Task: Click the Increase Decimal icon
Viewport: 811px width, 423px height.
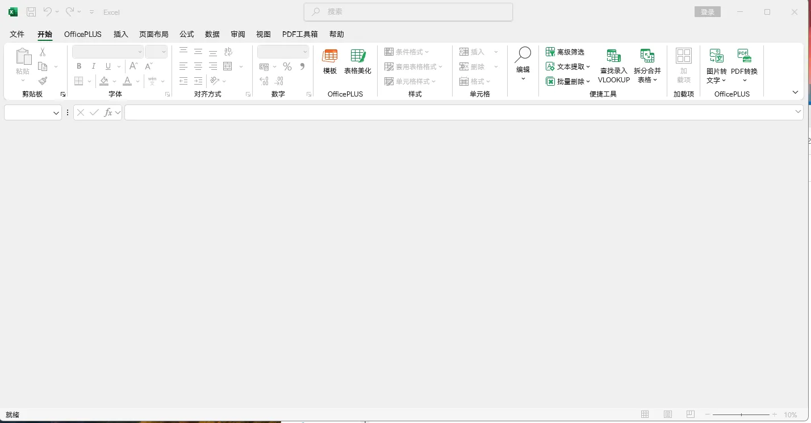Action: pyautogui.click(x=264, y=81)
